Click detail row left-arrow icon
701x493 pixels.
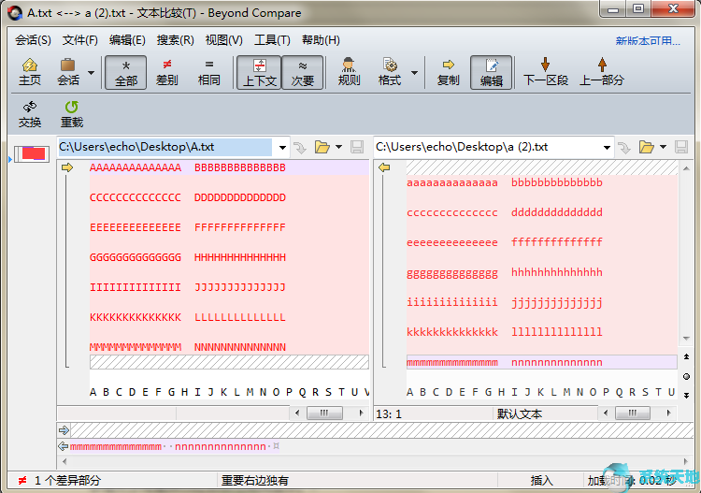[63, 446]
